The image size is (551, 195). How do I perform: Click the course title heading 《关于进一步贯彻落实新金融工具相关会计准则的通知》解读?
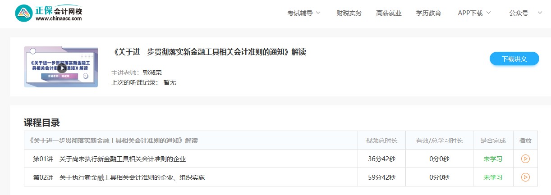click(x=209, y=52)
